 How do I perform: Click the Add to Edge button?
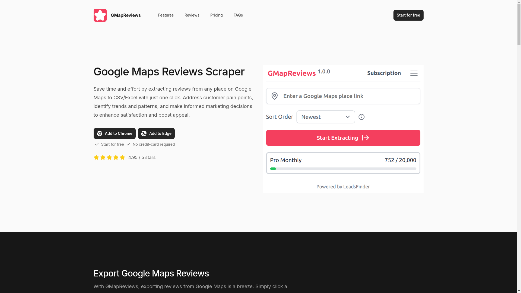156,133
